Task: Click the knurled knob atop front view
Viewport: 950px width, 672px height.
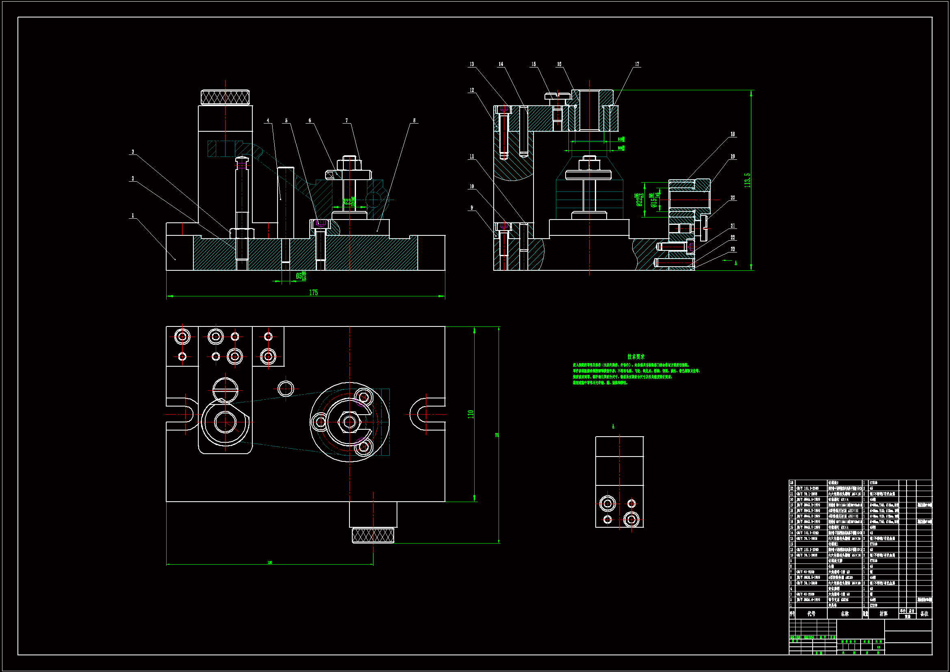Action: coord(225,98)
